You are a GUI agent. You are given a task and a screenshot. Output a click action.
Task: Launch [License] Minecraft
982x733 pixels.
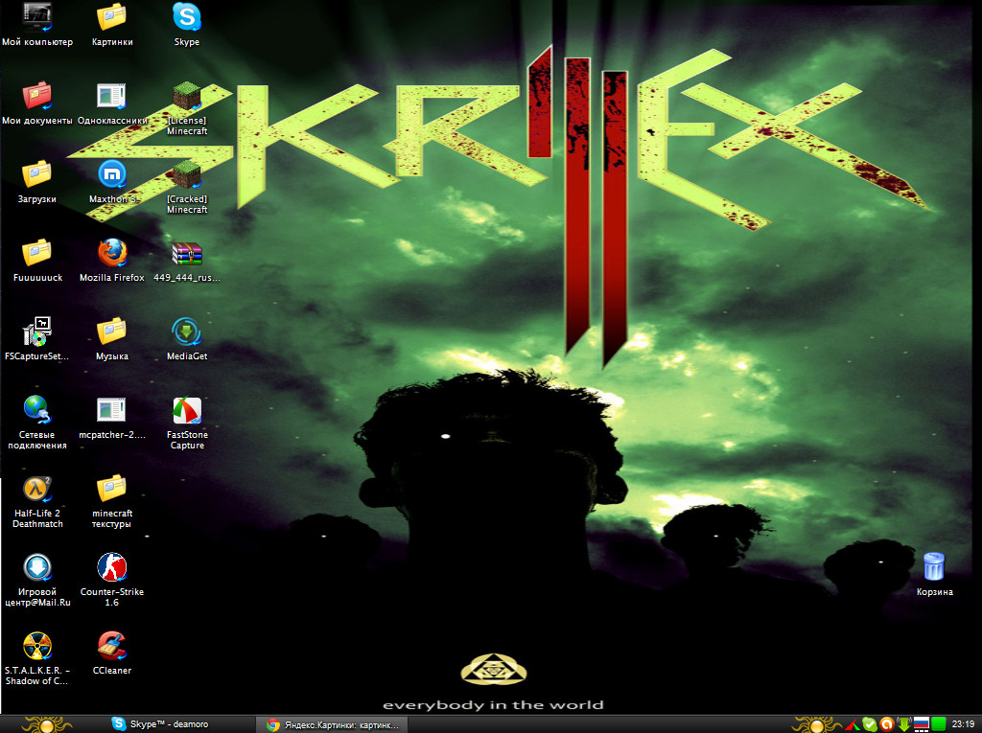(187, 108)
